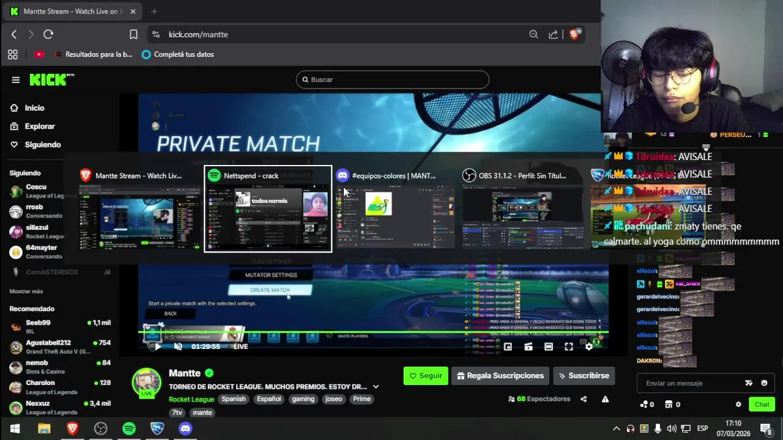
Task: Reload the kick.com page
Action: (48, 34)
